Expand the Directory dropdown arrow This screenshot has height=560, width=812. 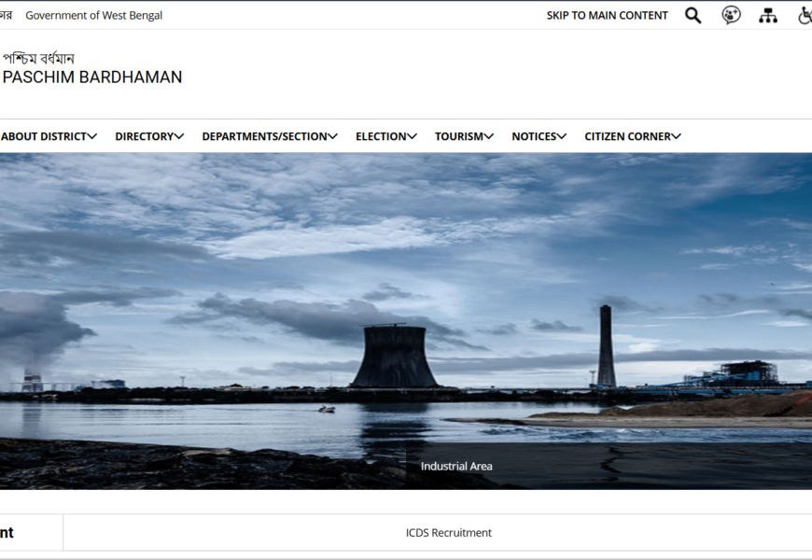click(179, 136)
